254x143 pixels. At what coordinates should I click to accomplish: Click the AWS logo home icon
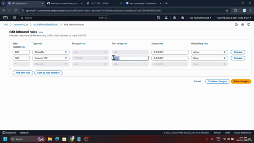click(5, 17)
